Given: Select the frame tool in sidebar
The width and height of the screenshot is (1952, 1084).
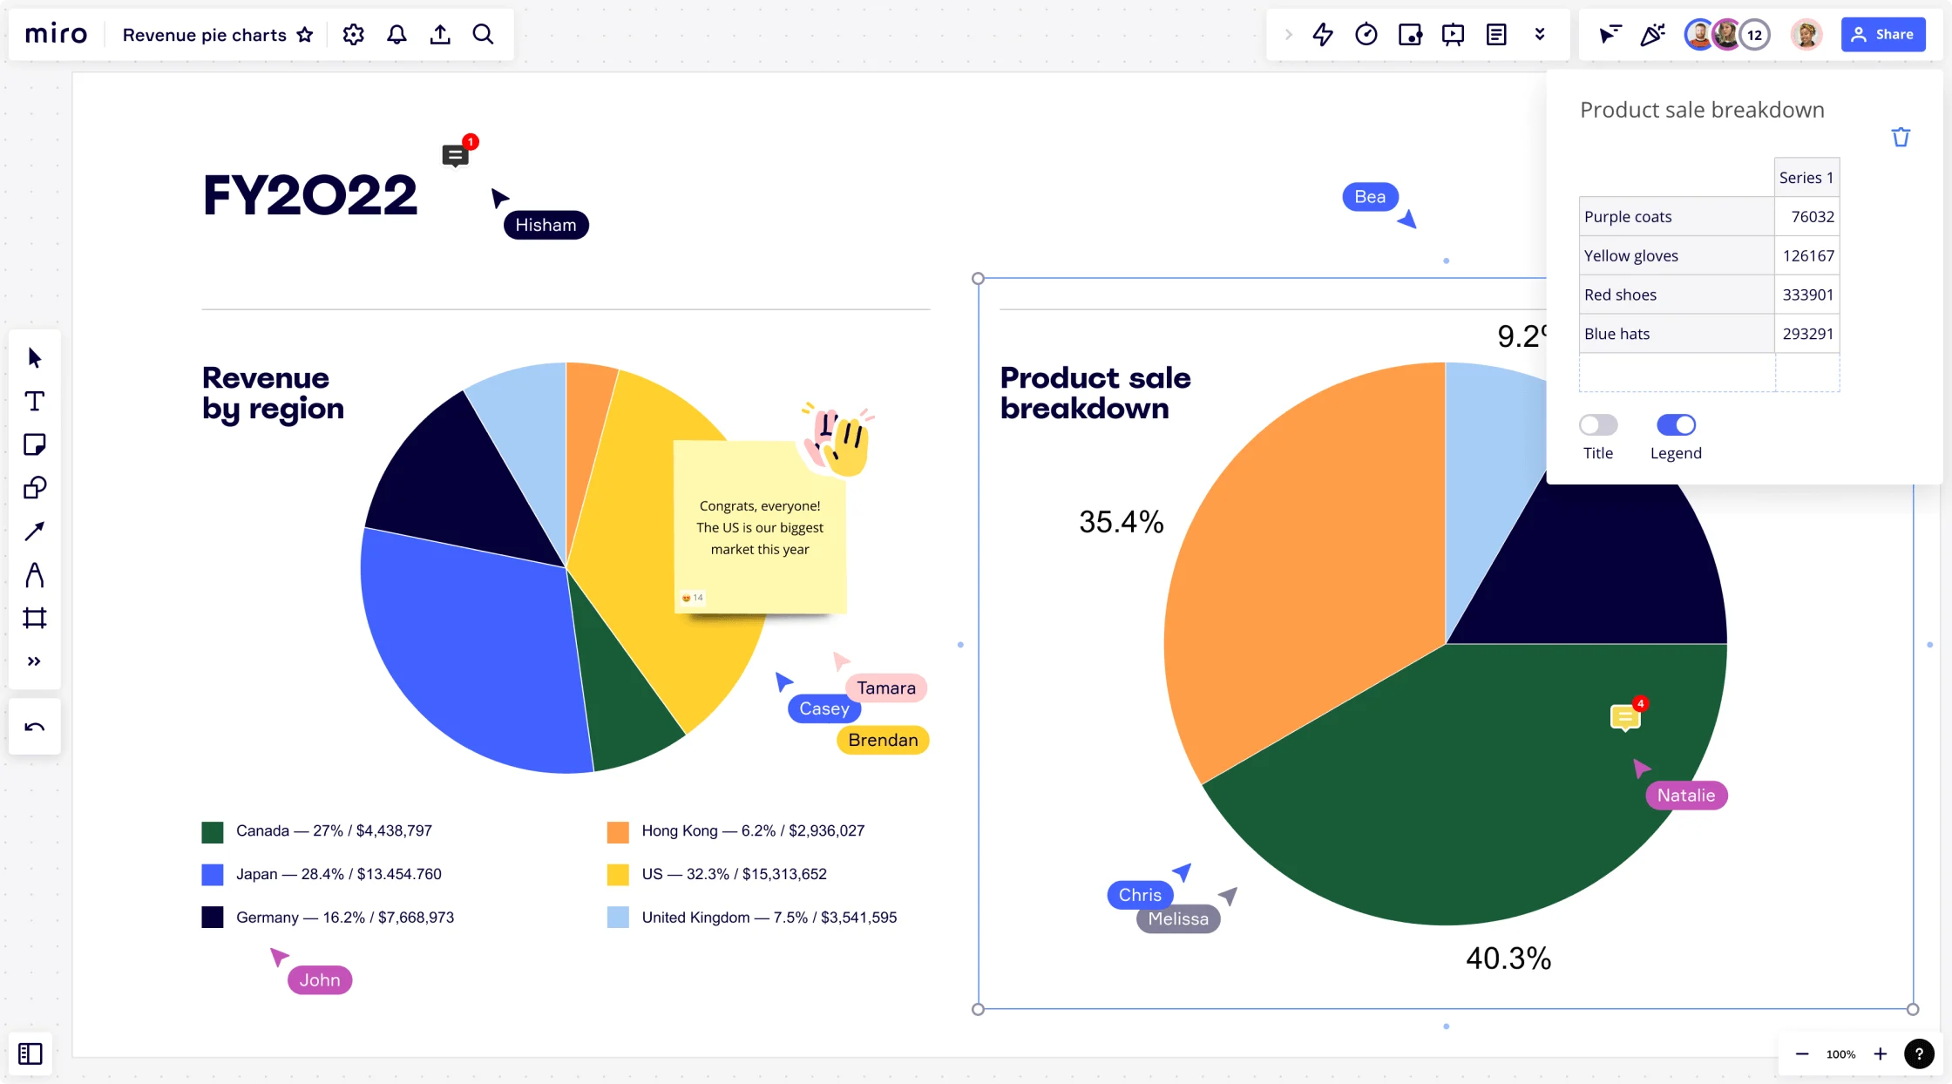Looking at the screenshot, I should tap(36, 617).
